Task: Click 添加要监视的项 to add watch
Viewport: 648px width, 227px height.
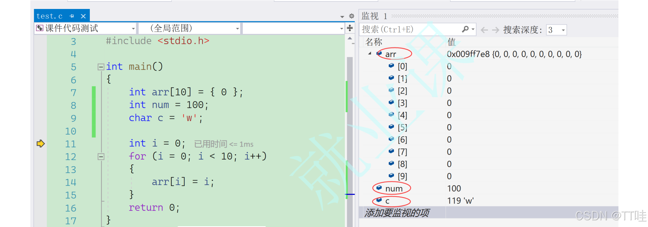Action: pyautogui.click(x=397, y=213)
